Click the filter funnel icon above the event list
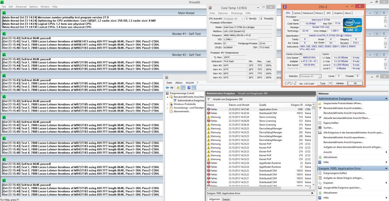This screenshot has width=389, height=201. click(209, 99)
